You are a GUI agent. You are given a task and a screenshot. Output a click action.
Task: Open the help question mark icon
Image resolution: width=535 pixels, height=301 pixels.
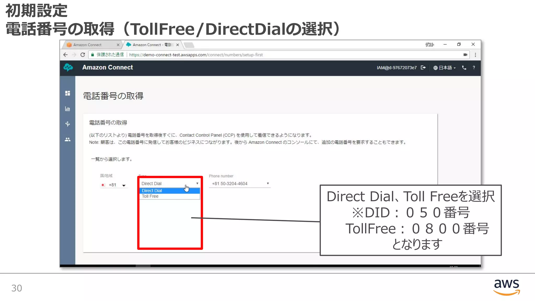pos(474,68)
